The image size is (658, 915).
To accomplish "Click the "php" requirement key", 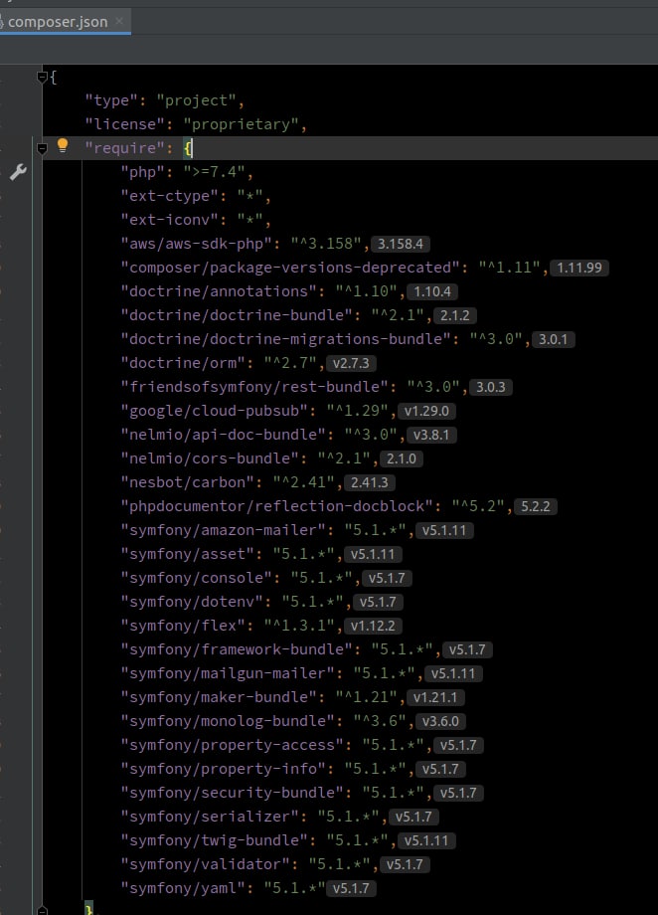I will tap(143, 173).
